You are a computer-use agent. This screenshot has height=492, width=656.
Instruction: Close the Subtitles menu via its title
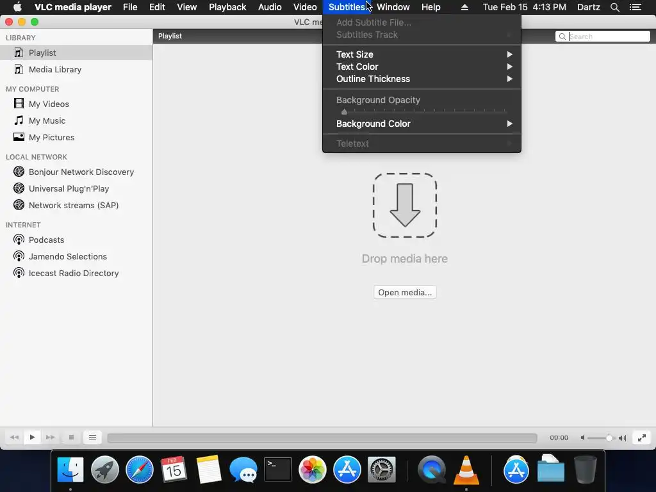(347, 7)
